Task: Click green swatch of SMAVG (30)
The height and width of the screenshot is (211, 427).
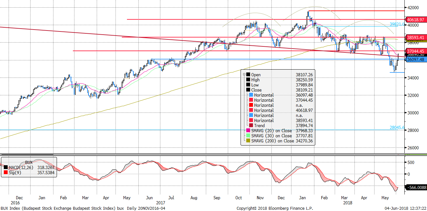Action: 248,136
